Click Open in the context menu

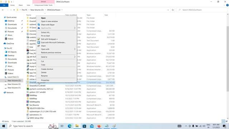tap(43, 18)
